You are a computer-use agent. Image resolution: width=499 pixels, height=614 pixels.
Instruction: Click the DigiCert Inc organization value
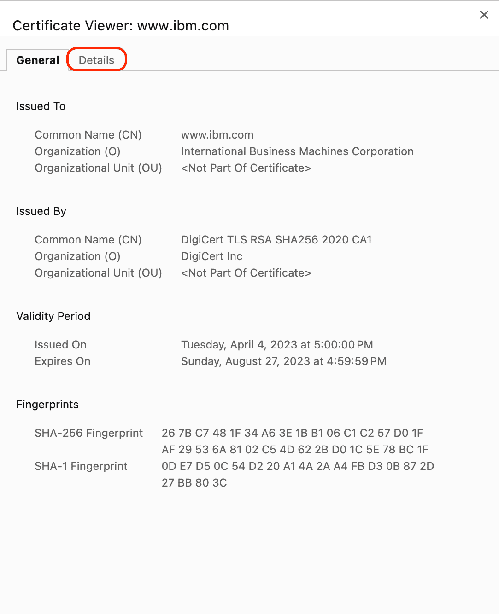click(x=211, y=256)
